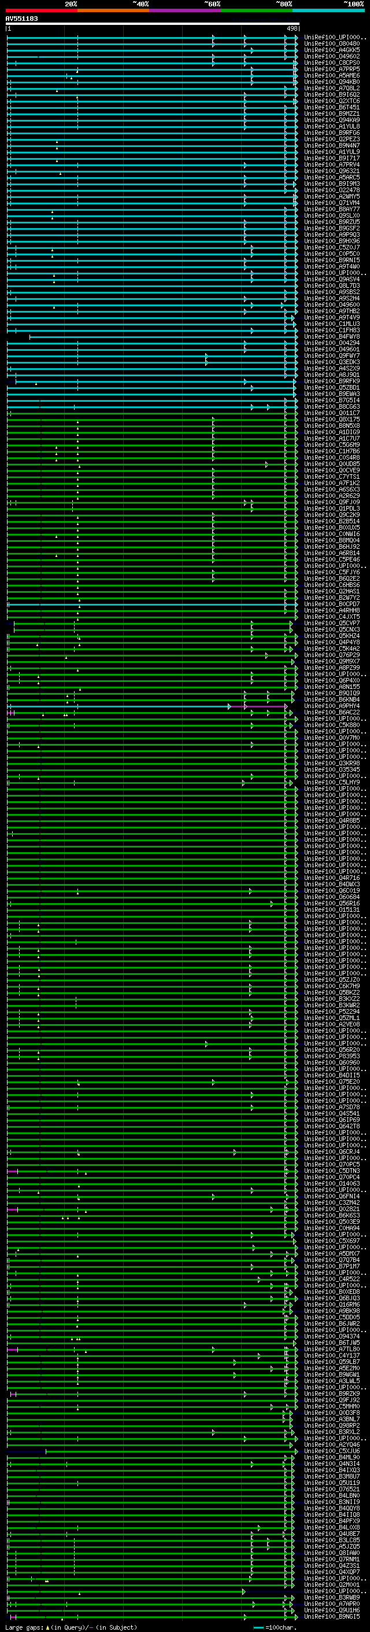This screenshot has width=370, height=1632.
Task: Select row label UniRef100_Q3EDK3
Action: 332,362
